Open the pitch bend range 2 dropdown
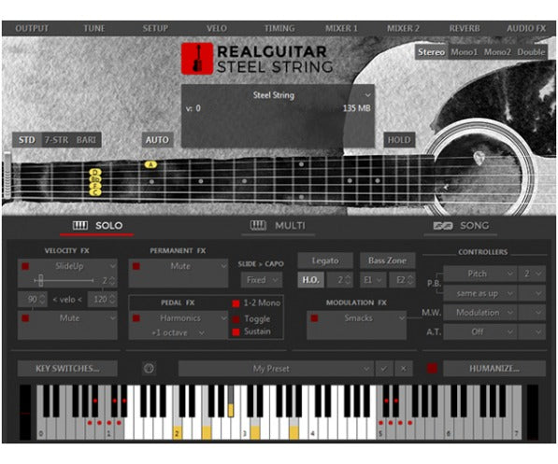The image size is (558, 464). coord(532,274)
